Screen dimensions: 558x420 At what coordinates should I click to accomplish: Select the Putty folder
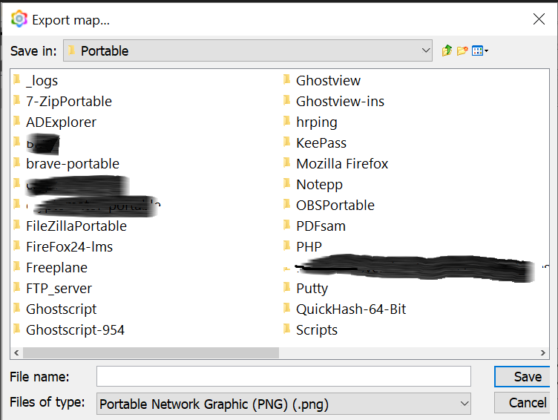click(312, 289)
